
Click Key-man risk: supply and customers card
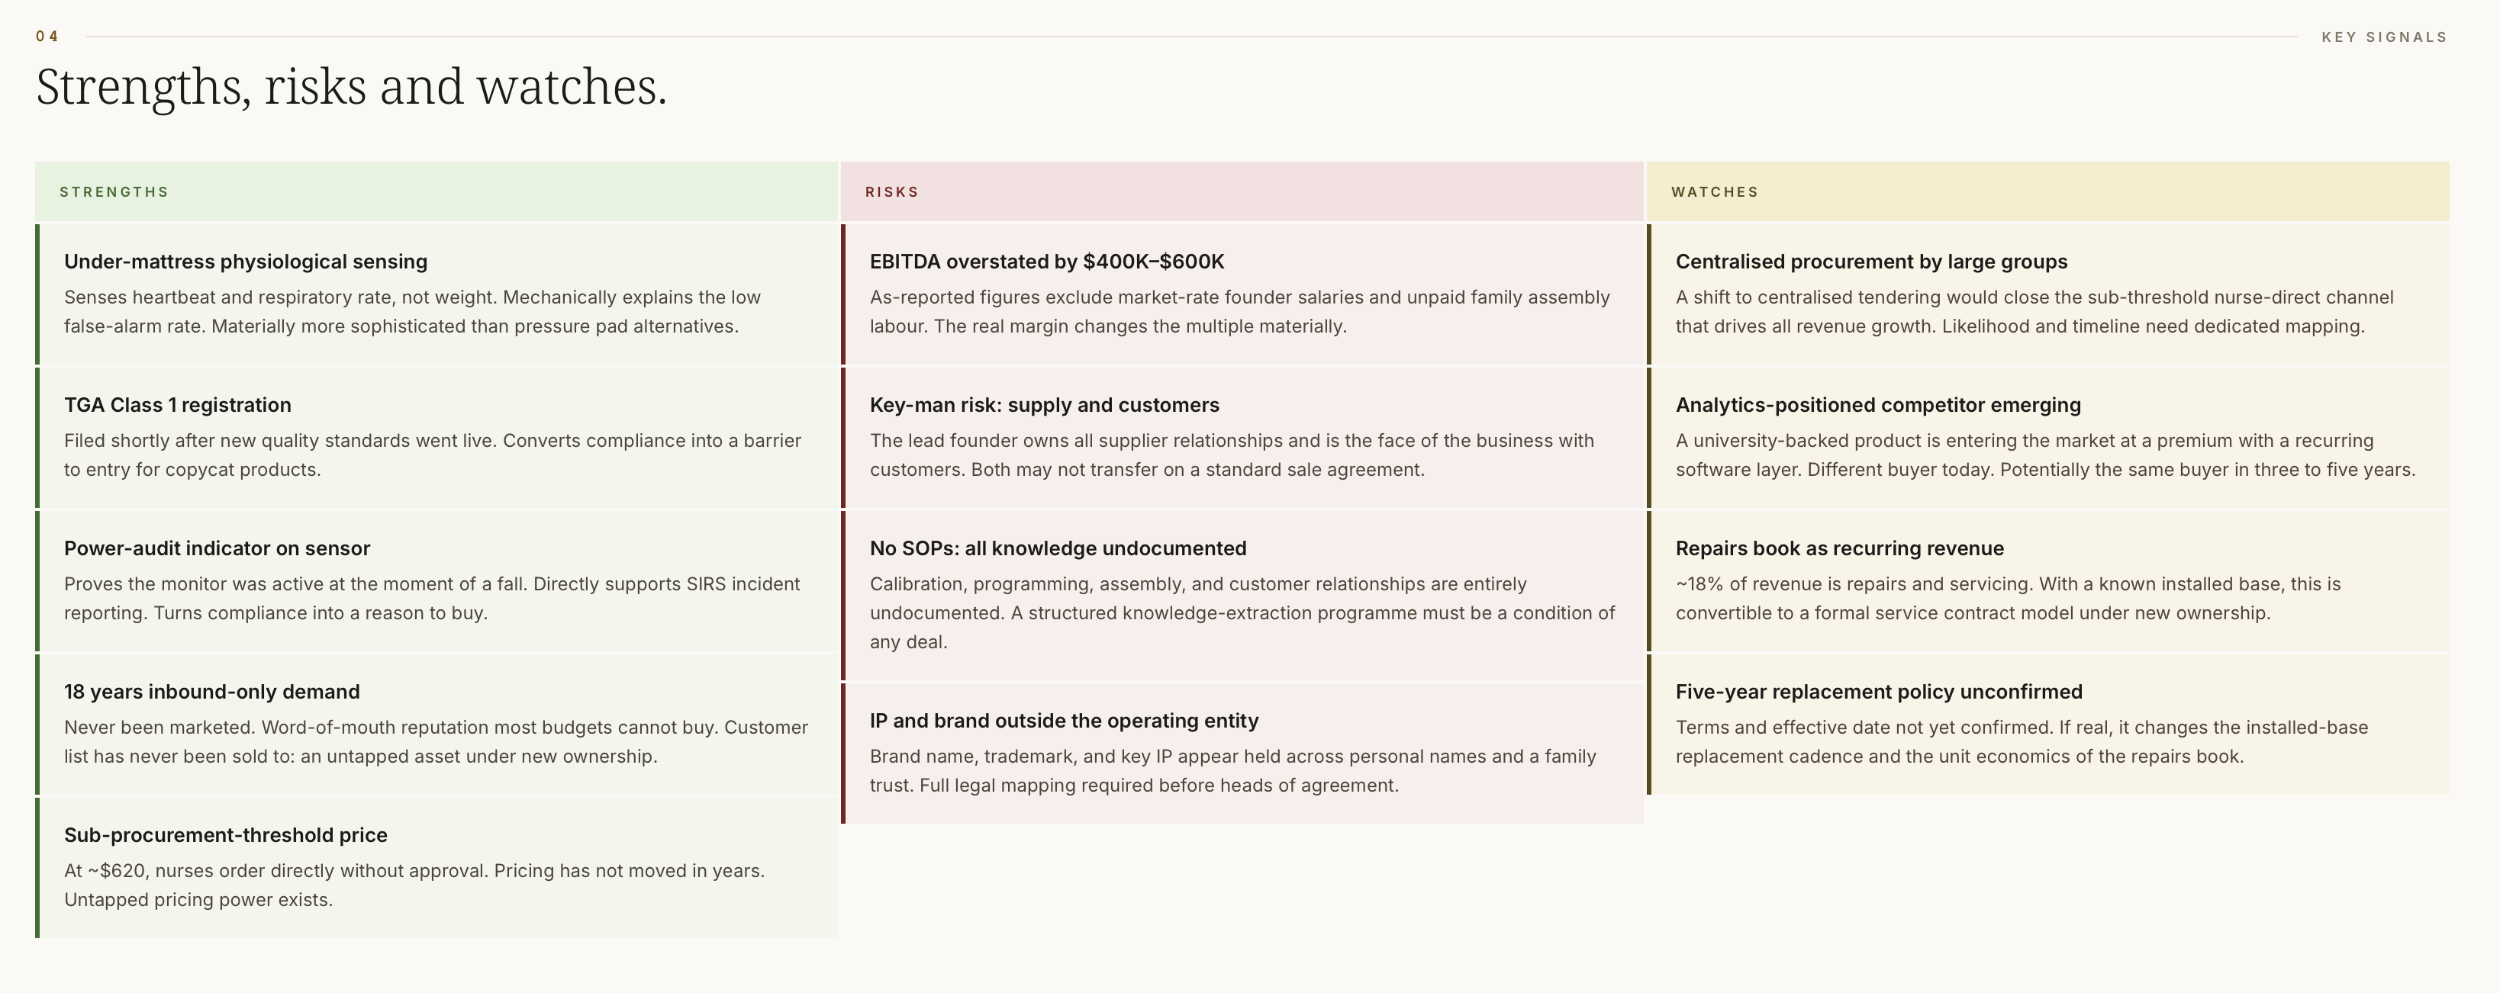click(x=1242, y=437)
